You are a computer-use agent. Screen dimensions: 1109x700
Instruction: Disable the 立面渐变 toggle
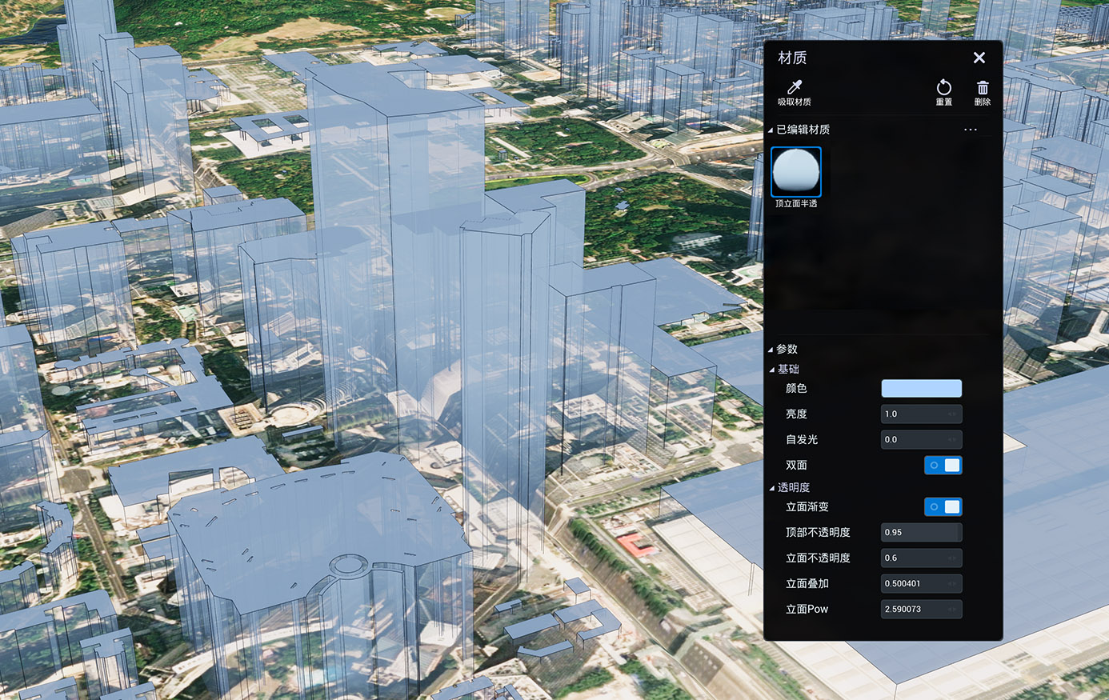(x=943, y=507)
